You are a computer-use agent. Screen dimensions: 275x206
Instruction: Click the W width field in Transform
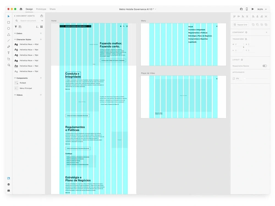pos(239,44)
